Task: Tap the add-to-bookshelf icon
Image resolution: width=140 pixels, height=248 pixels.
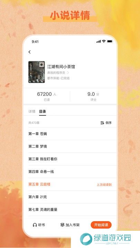Action: pyautogui.click(x=62, y=225)
